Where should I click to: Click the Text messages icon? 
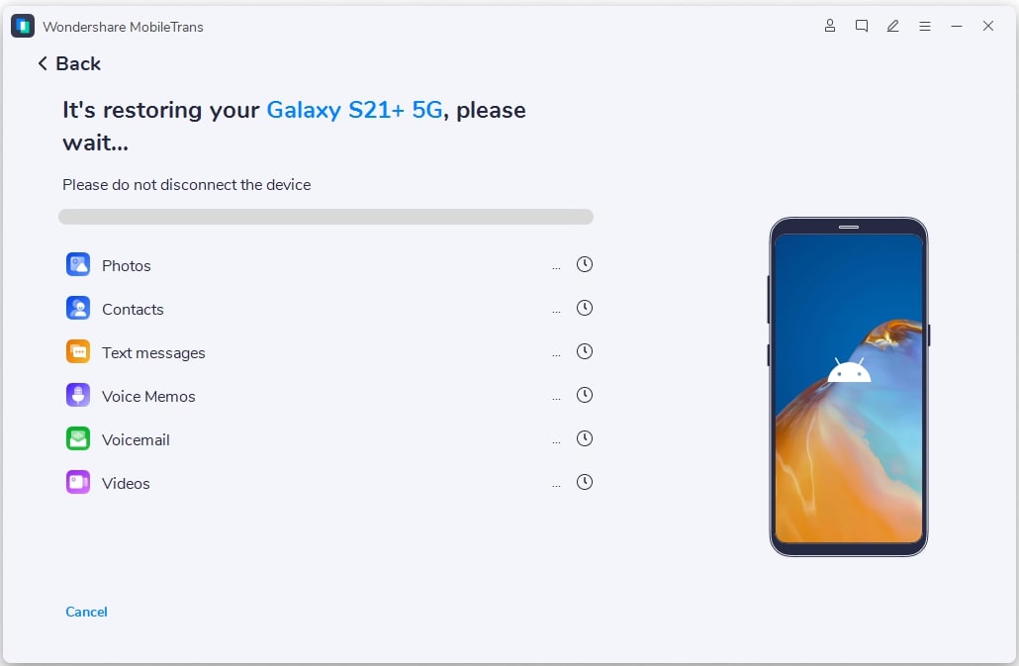click(x=78, y=351)
